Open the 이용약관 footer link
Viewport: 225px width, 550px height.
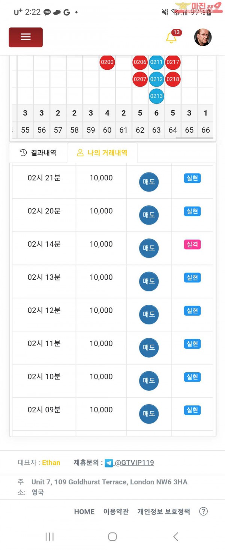pyautogui.click(x=116, y=511)
